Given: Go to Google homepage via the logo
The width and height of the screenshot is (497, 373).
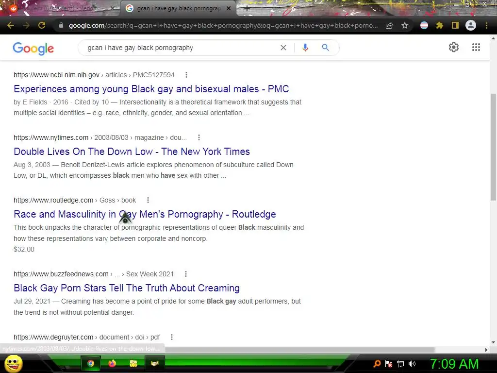Looking at the screenshot, I should coord(33,48).
